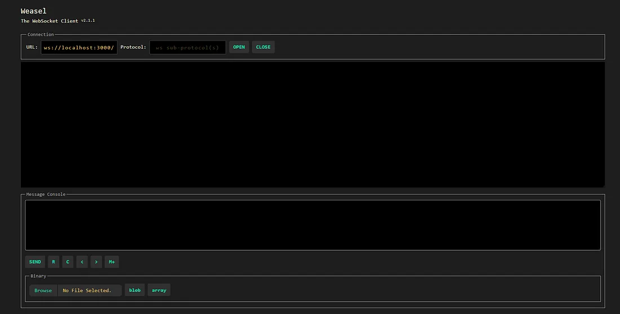The width and height of the screenshot is (620, 314).
Task: Focus the URL input field
Action: click(79, 47)
